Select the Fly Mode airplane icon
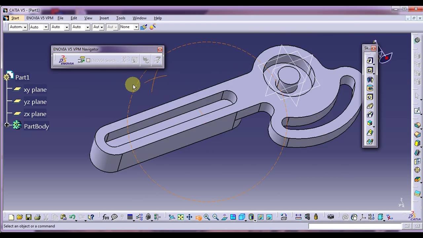 point(172,217)
